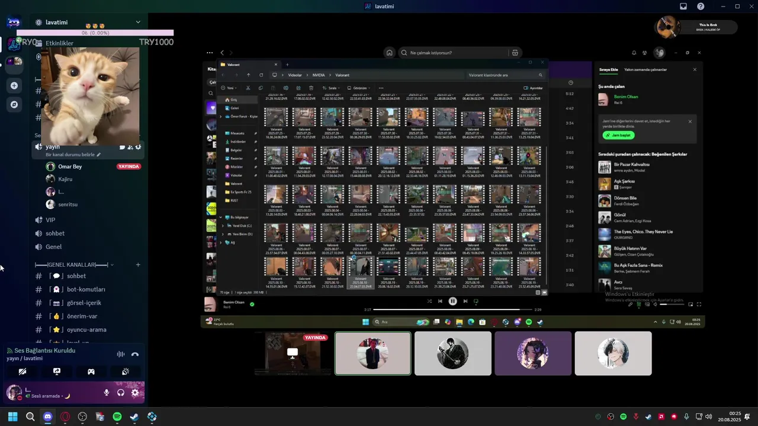Open the önerim-var channel
This screenshot has width=758, height=426.
88,316
